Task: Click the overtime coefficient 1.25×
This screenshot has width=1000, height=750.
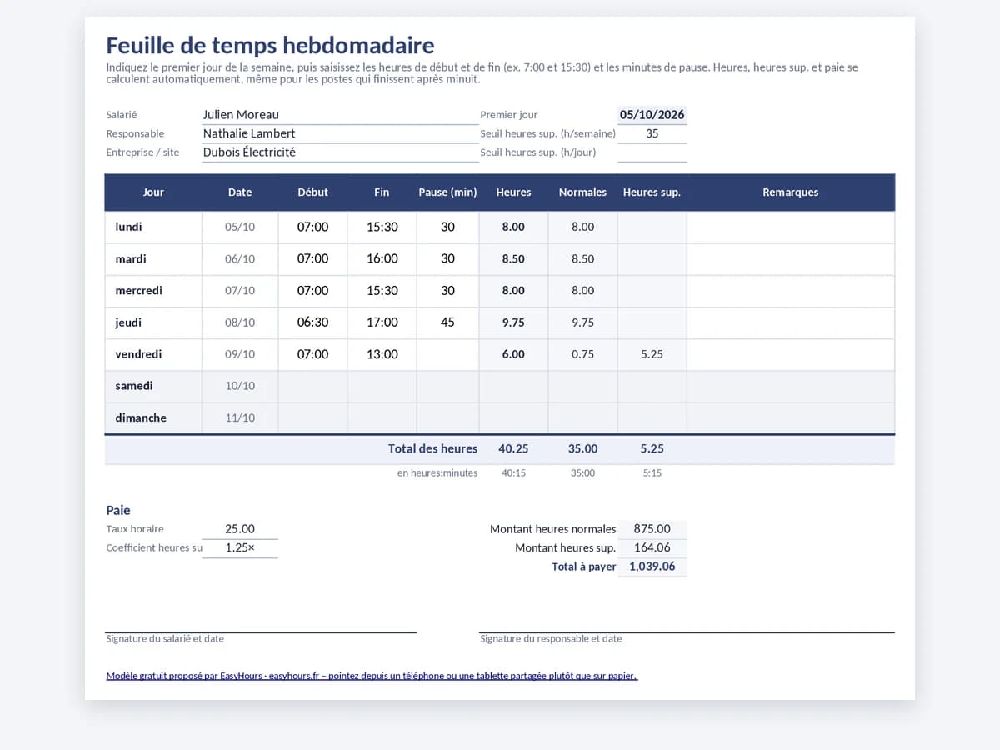Action: point(240,548)
